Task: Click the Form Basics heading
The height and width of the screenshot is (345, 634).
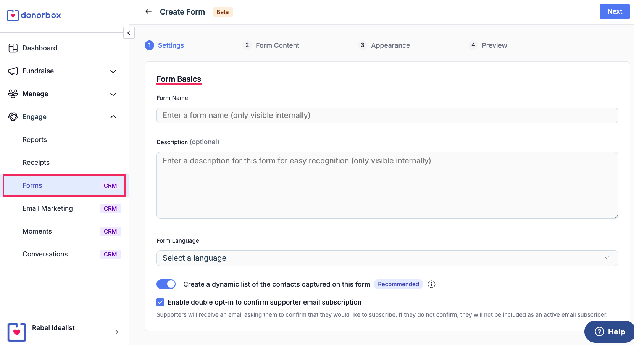Action: (179, 79)
